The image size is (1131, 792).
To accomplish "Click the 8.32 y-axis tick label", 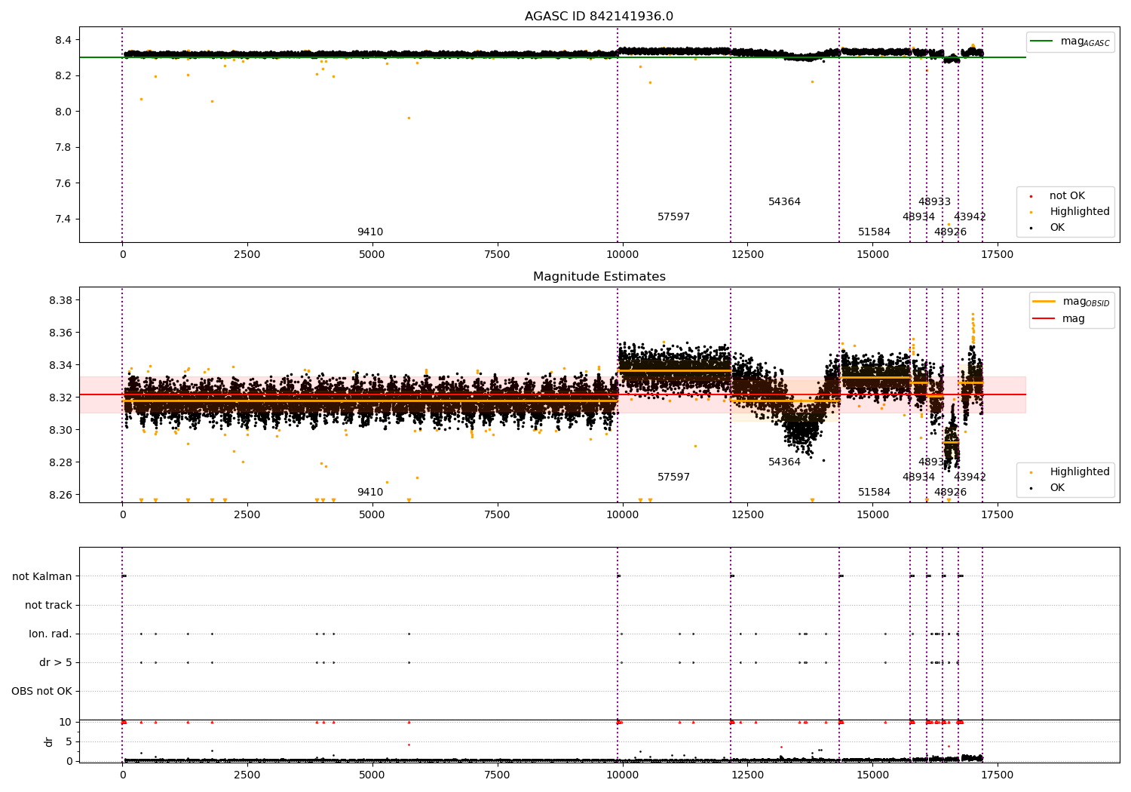I will (x=60, y=398).
